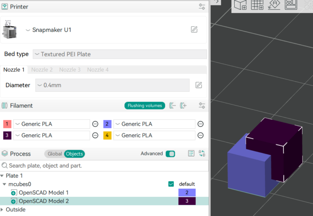Click the add filament icon
The height and width of the screenshot is (216, 313).
[183, 106]
